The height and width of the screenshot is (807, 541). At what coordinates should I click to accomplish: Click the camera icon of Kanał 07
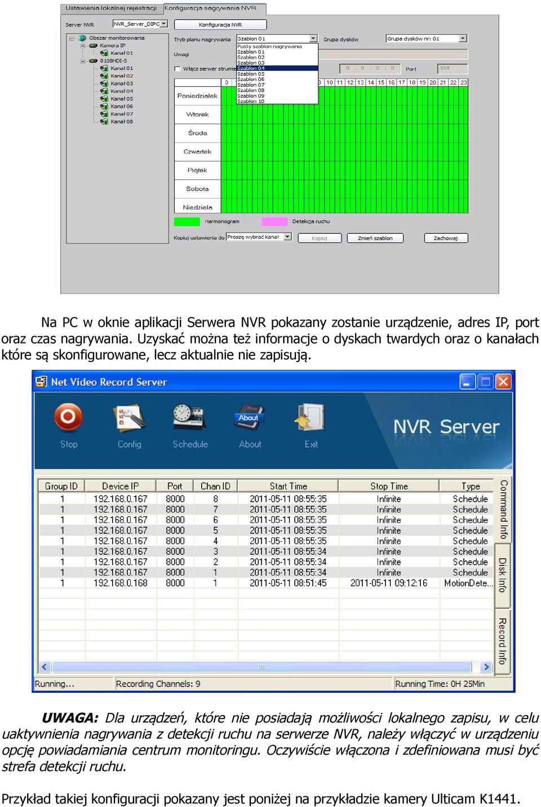(104, 114)
